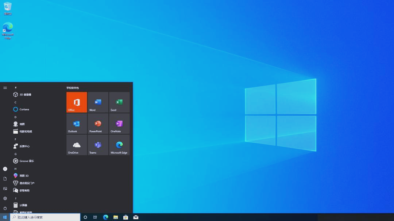Expand the Start menu hamburger
Screen dimensions: 394x221
5,87
